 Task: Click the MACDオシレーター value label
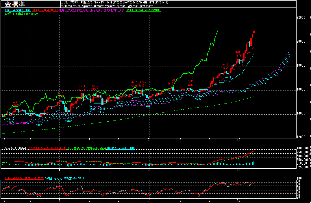pyautogui.click(x=121, y=148)
